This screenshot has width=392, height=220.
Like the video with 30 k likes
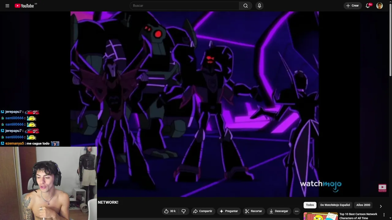(170, 211)
